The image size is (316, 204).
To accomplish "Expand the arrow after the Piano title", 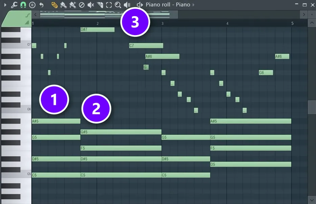I will tap(193, 5).
